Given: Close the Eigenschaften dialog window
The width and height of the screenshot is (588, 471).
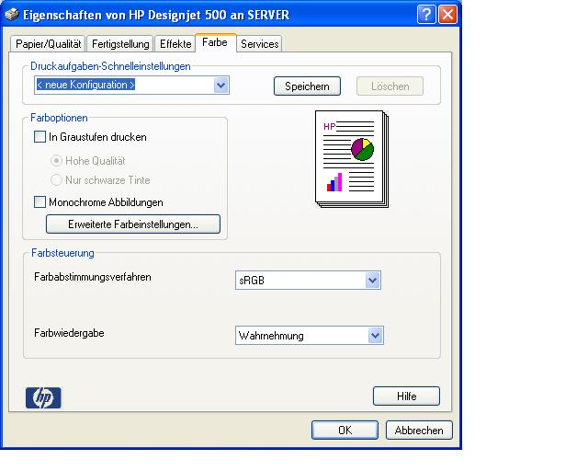Looking at the screenshot, I should click(447, 15).
